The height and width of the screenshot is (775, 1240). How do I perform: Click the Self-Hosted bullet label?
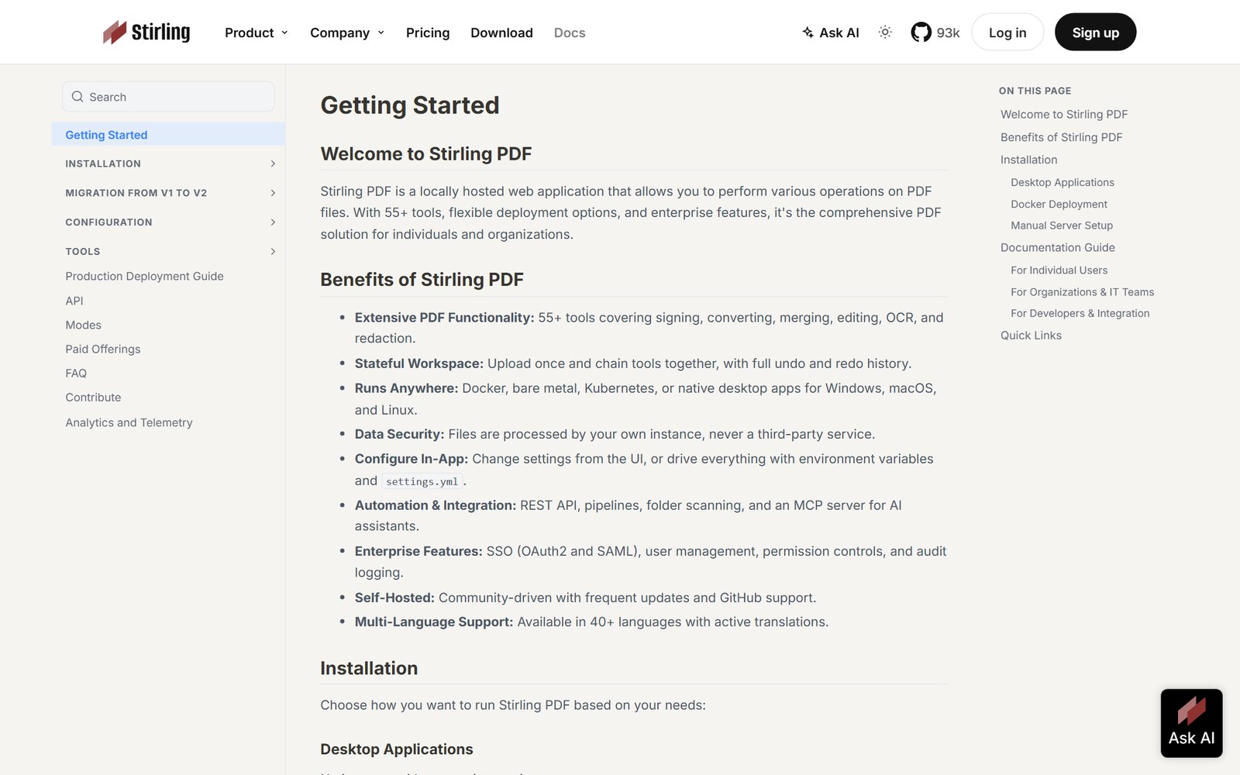click(x=394, y=598)
